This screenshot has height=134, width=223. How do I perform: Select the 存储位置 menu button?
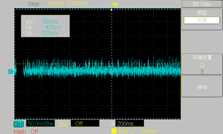click(x=202, y=64)
